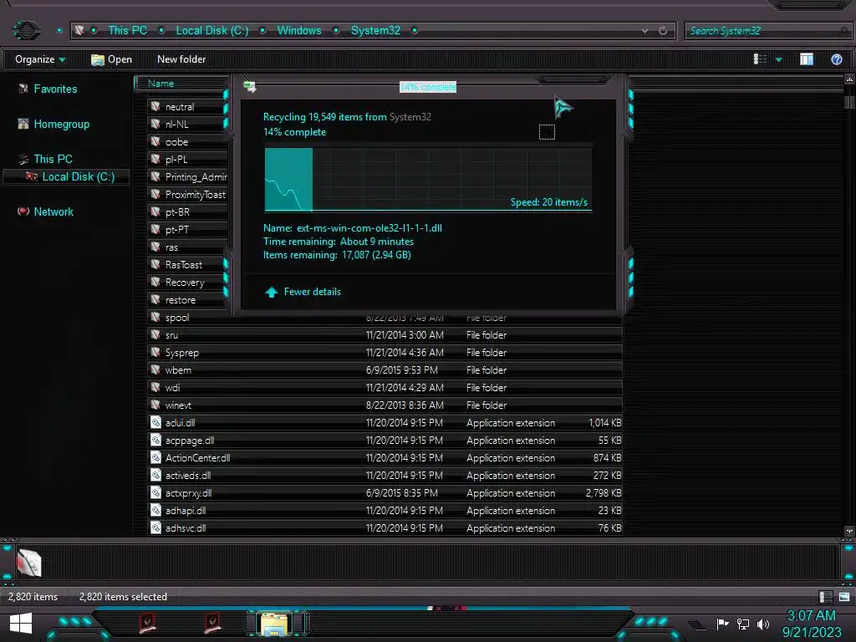Click the pl-PL folder icon
Image resolution: width=856 pixels, height=642 pixels.
pyautogui.click(x=155, y=159)
